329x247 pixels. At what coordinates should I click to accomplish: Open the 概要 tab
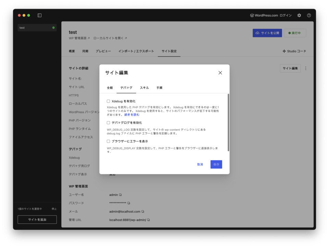[x=72, y=51]
